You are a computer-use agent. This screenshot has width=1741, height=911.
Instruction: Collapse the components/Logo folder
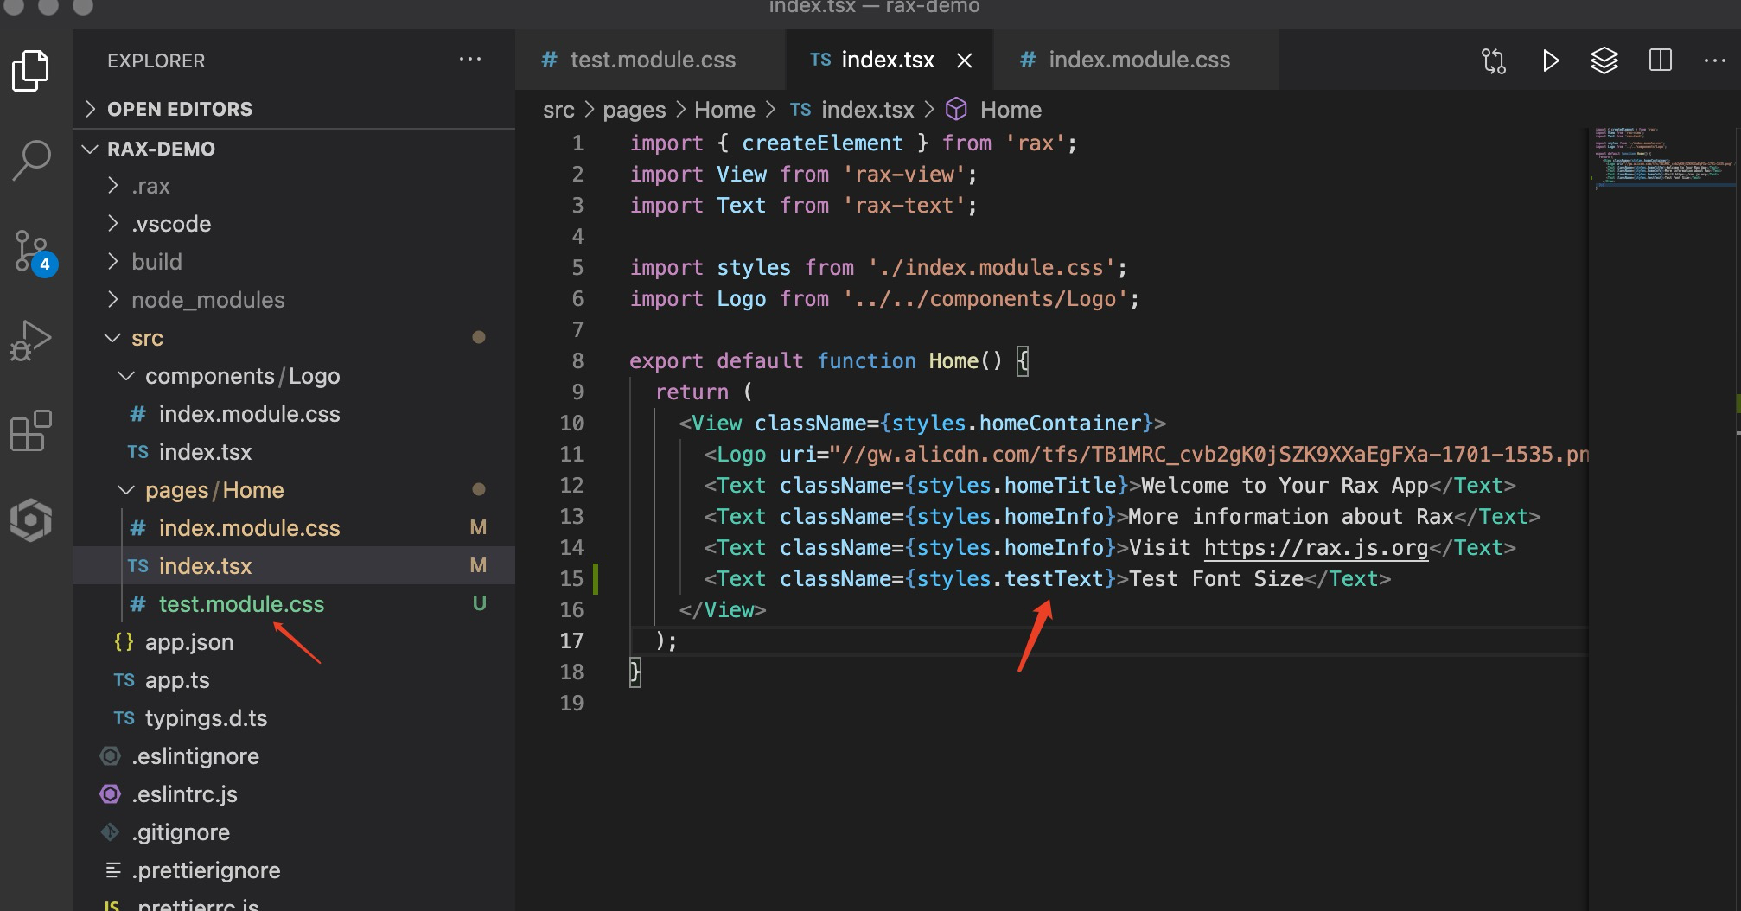coord(294,376)
